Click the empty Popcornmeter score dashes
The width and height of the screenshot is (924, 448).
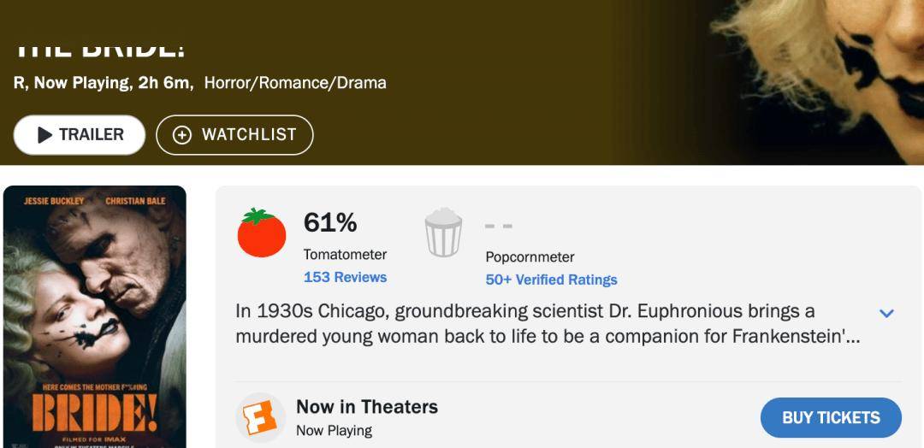tap(499, 227)
